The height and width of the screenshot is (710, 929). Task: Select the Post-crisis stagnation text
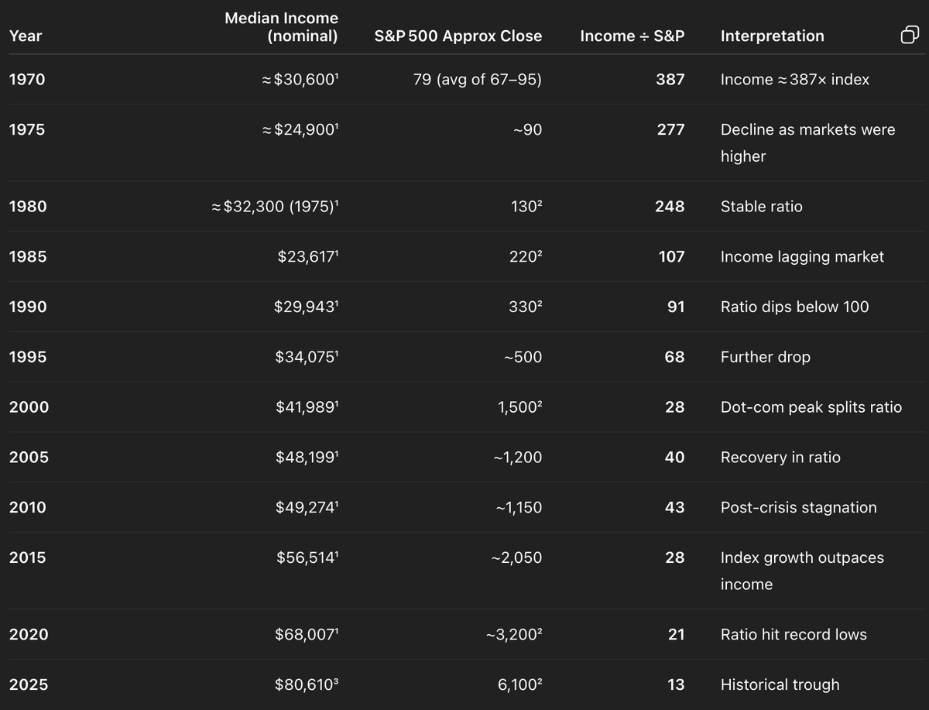point(799,507)
